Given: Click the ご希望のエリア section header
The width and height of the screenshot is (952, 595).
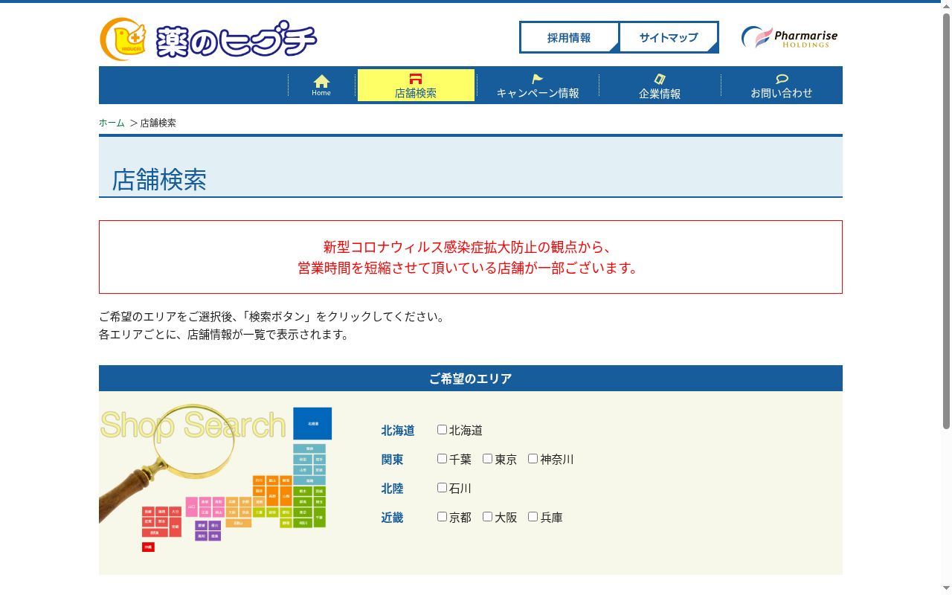Looking at the screenshot, I should (471, 379).
